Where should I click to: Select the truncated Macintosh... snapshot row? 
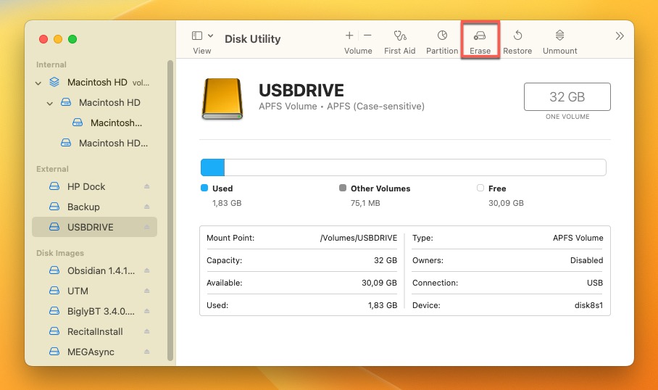tap(95, 123)
